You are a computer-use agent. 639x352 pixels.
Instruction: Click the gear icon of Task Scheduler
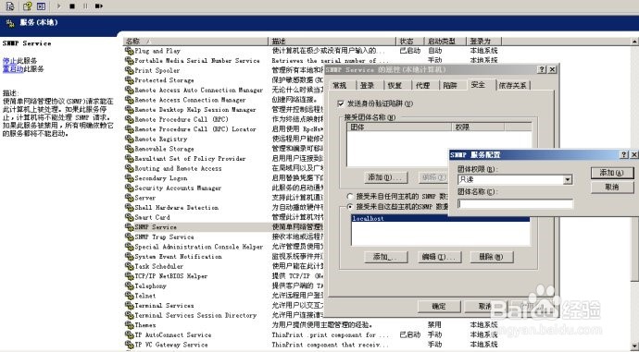(129, 266)
